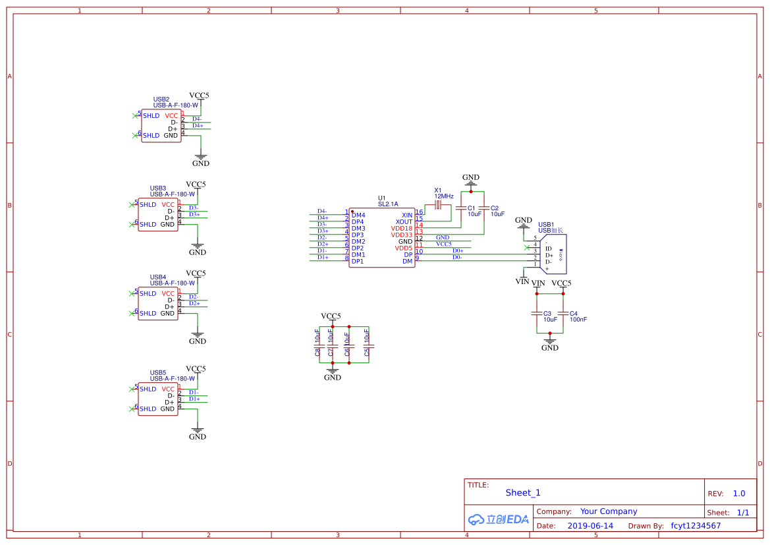Image resolution: width=770 pixels, height=545 pixels.
Task: Click the GND symbol below USB3
Action: point(197,248)
